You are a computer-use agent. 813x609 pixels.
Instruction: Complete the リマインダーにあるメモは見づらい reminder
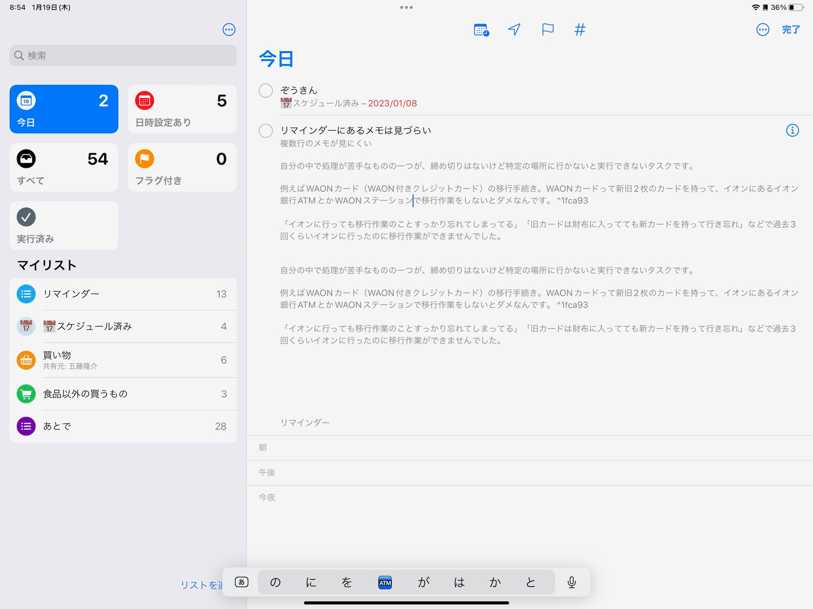click(x=265, y=131)
